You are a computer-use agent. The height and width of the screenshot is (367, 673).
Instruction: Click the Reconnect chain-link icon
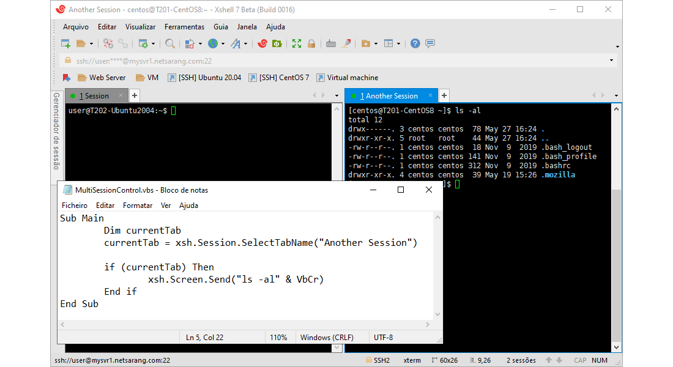tap(123, 43)
